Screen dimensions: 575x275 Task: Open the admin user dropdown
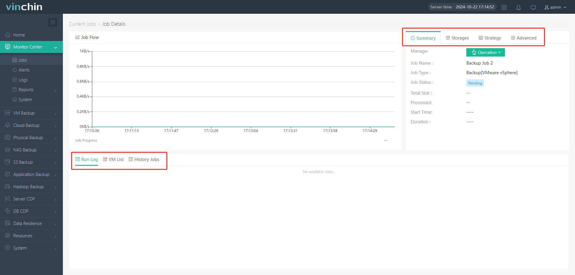click(555, 7)
